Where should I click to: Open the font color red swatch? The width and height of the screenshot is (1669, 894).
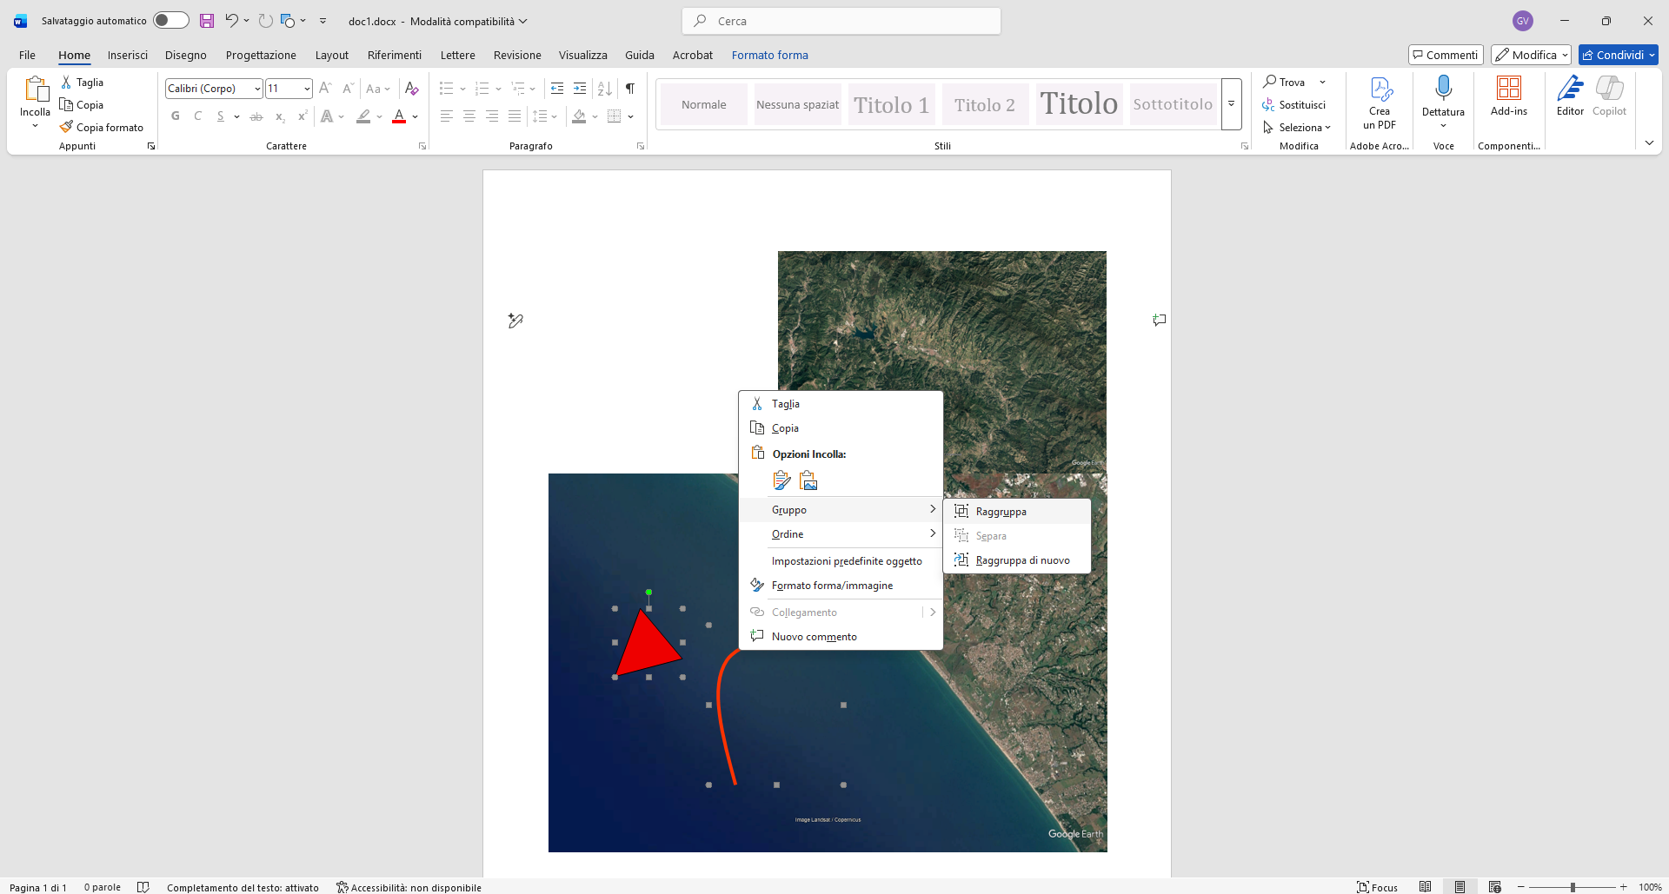click(x=399, y=116)
